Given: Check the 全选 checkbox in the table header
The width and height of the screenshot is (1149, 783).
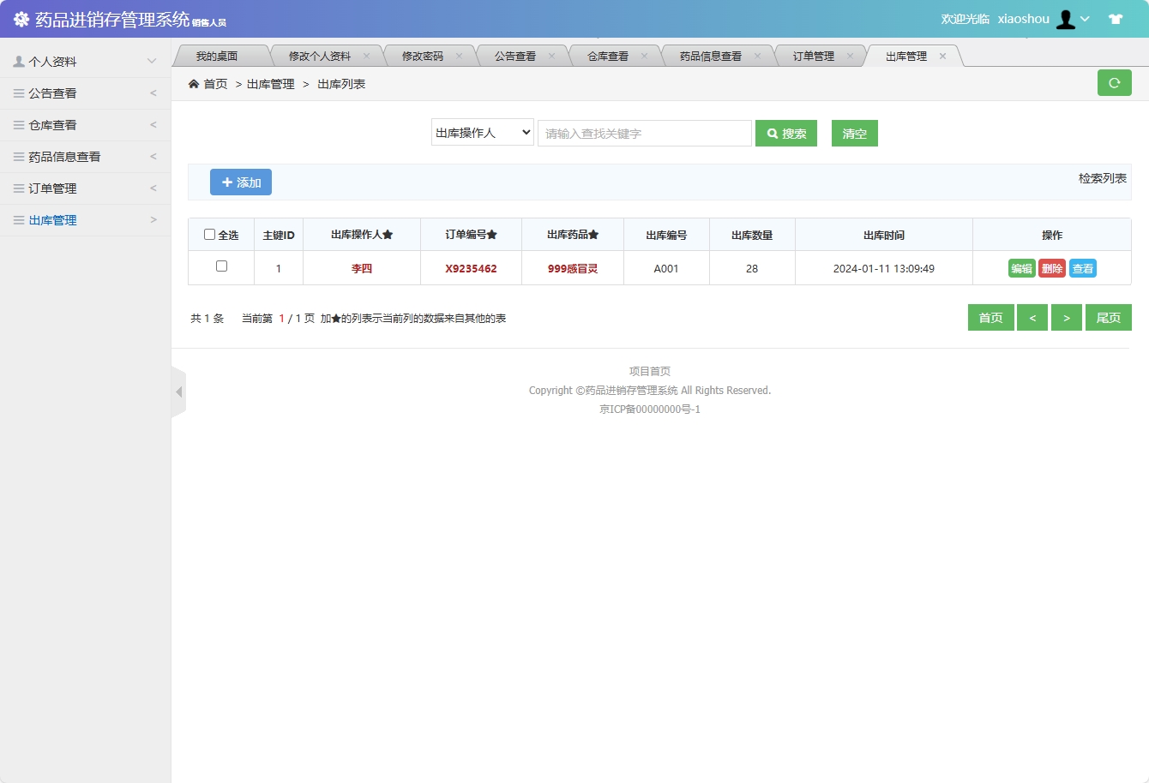Looking at the screenshot, I should click(x=208, y=233).
